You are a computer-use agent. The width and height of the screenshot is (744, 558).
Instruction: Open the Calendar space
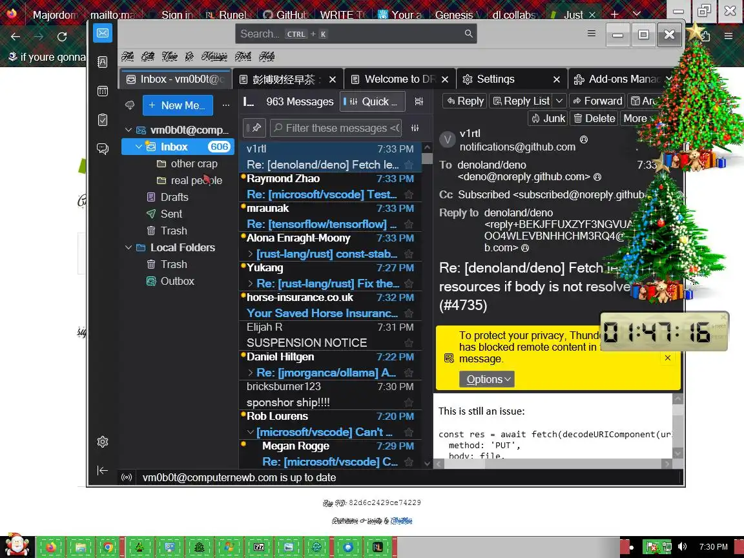tap(103, 91)
